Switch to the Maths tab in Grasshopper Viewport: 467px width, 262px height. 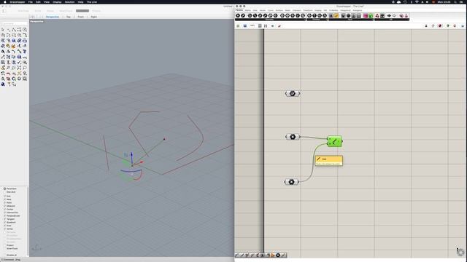(x=248, y=10)
